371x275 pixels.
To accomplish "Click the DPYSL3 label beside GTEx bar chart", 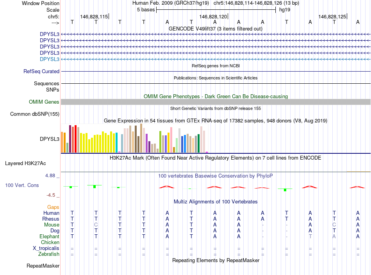I will [50, 139].
